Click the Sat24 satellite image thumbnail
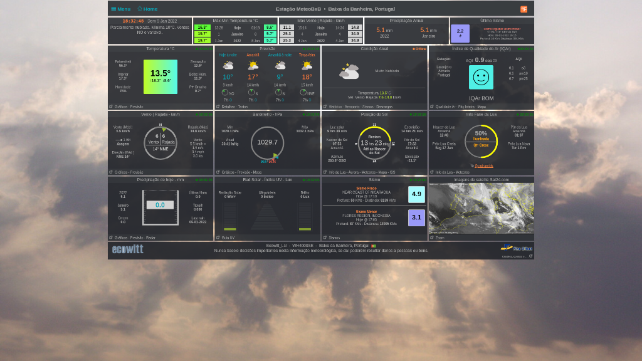The width and height of the screenshot is (642, 361). tap(481, 209)
